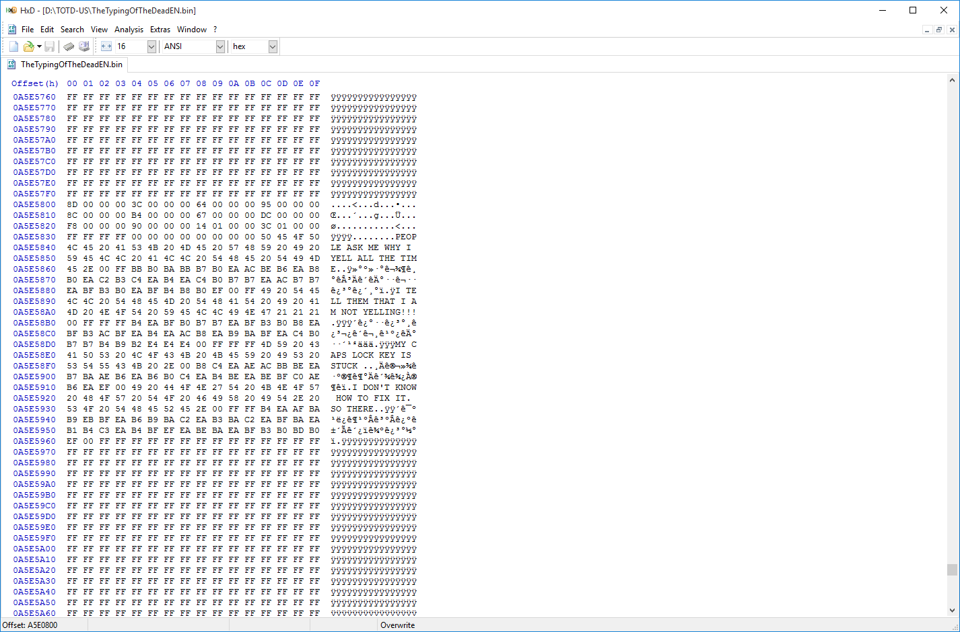
Task: Click offset row 0A5E5830
Action: coord(34,237)
